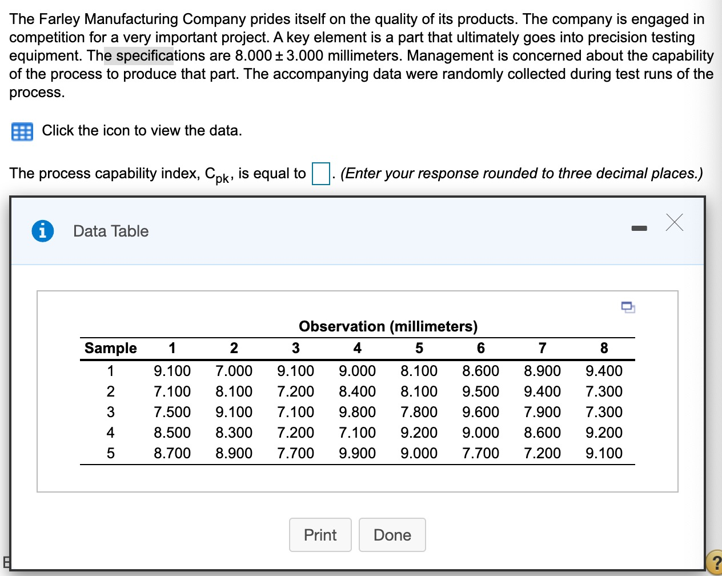Click the Sample row label '3'

pyautogui.click(x=110, y=412)
